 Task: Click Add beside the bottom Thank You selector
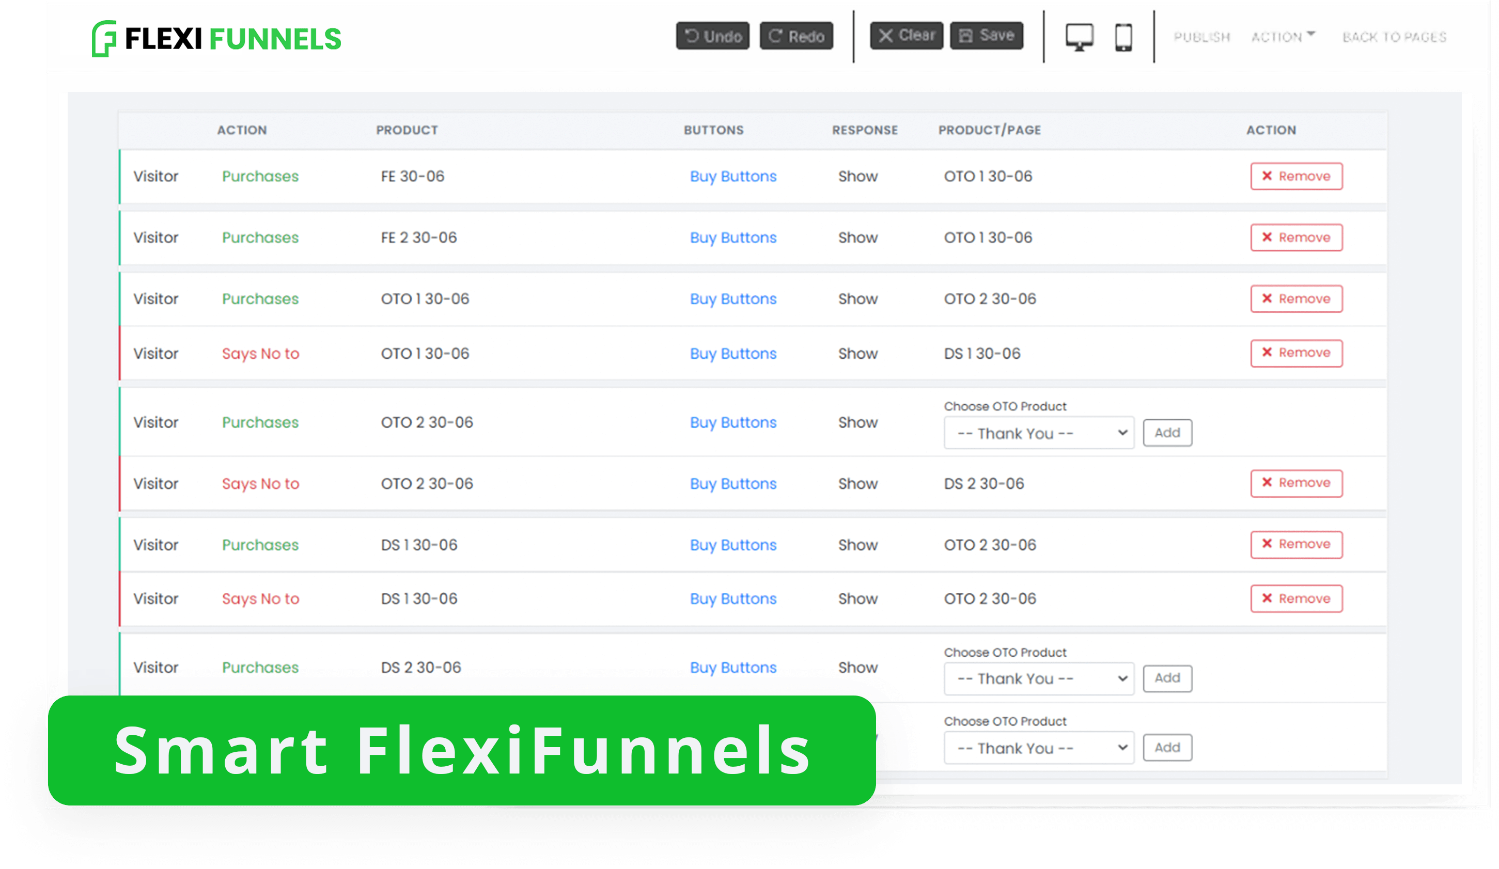(1167, 747)
